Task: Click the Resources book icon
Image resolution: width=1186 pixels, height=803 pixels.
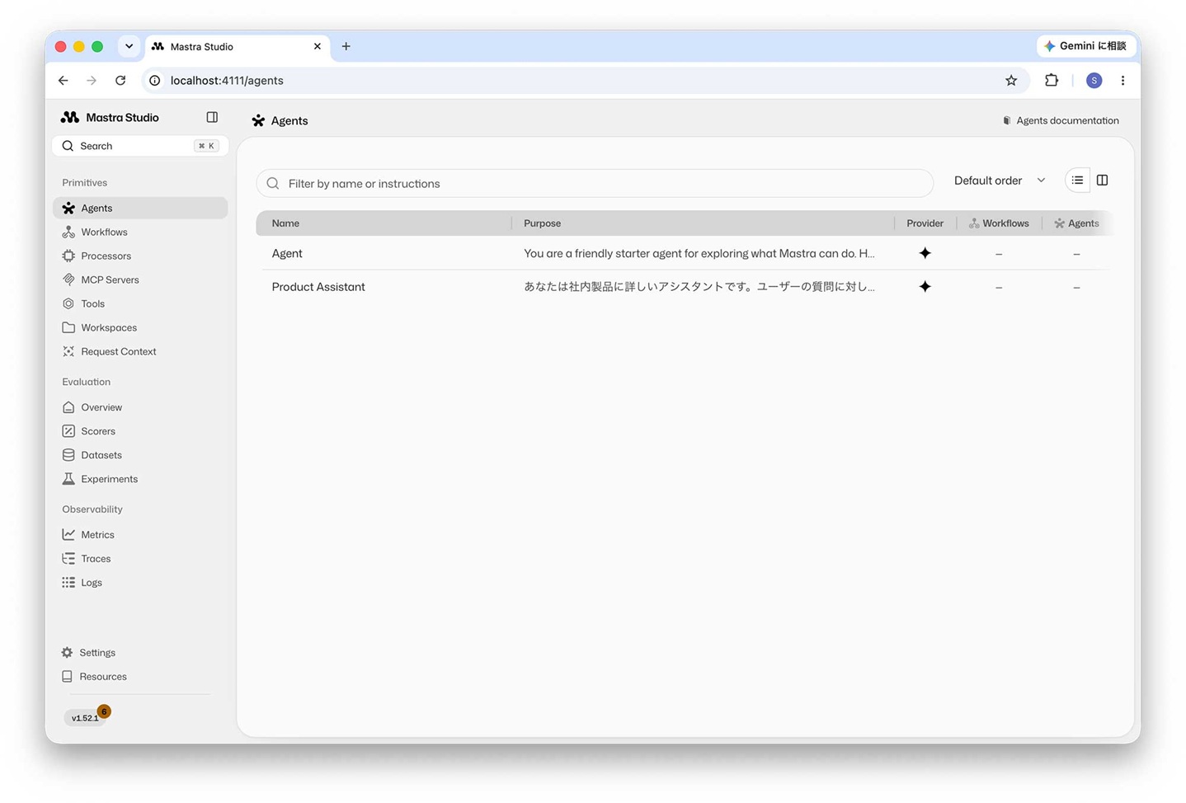Action: (67, 676)
